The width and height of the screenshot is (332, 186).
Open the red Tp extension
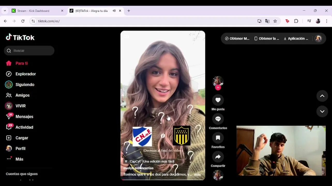(x=287, y=21)
